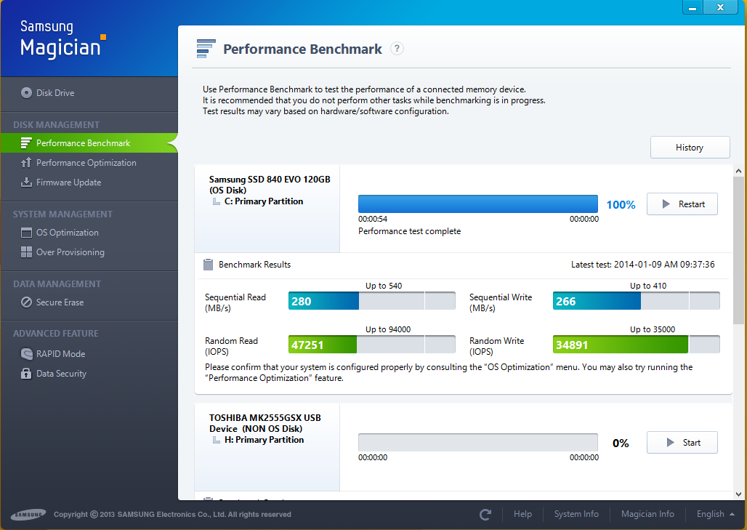
Task: Click the Secure Erase icon
Action: tap(26, 302)
